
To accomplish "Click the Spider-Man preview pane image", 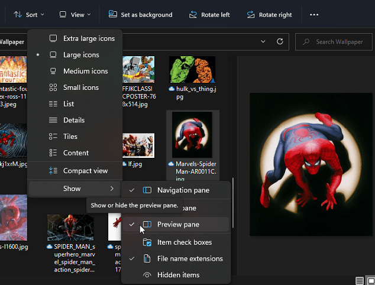I will pos(311,164).
